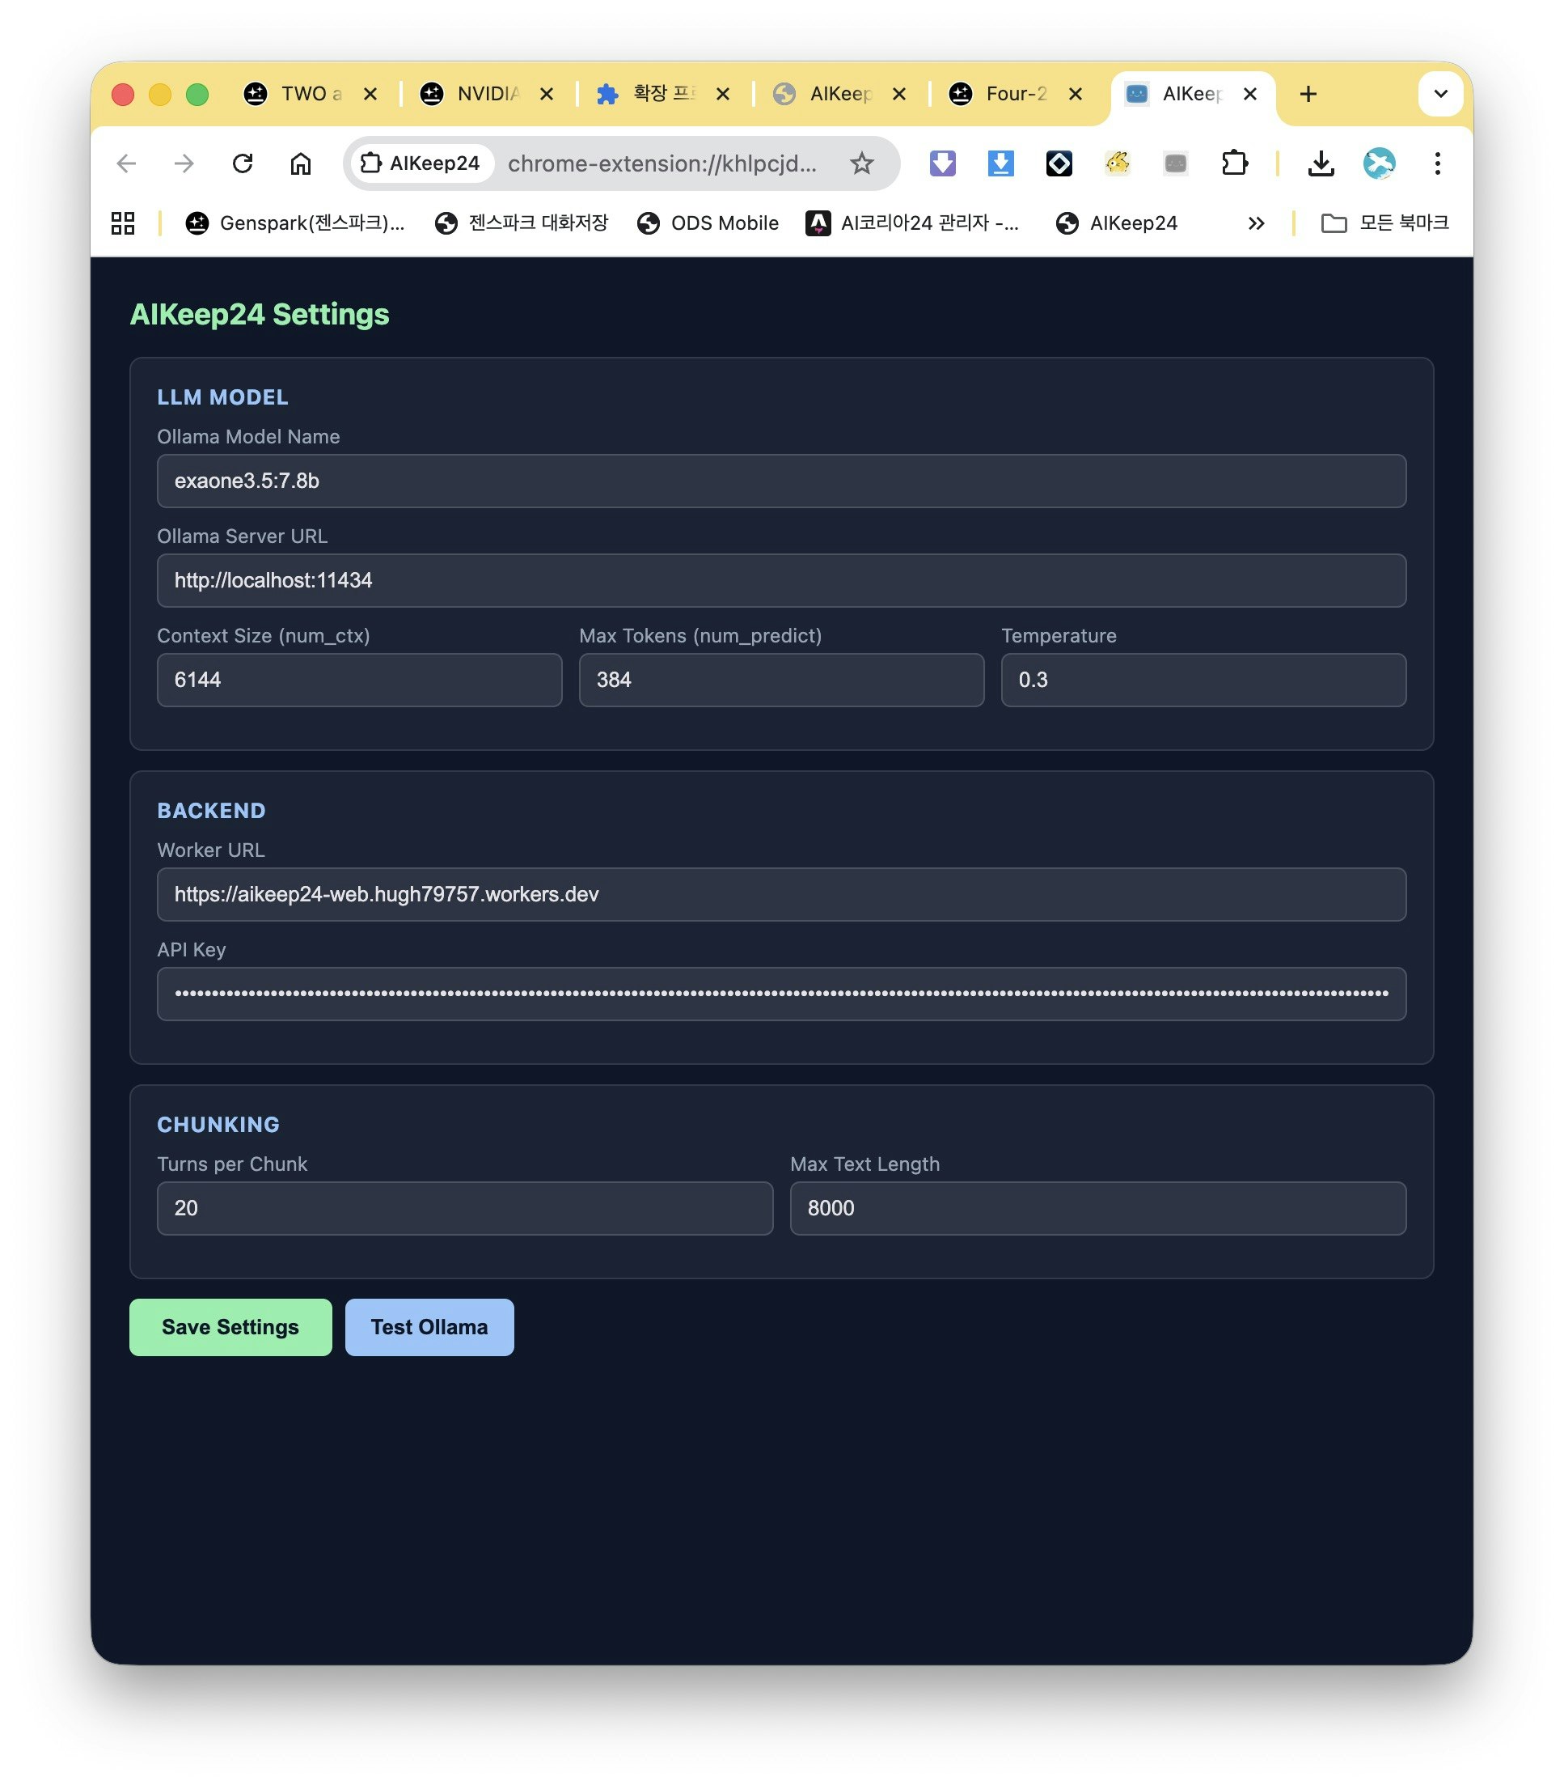
Task: Click the chrome-extension URL text in the address bar
Action: 662,163
